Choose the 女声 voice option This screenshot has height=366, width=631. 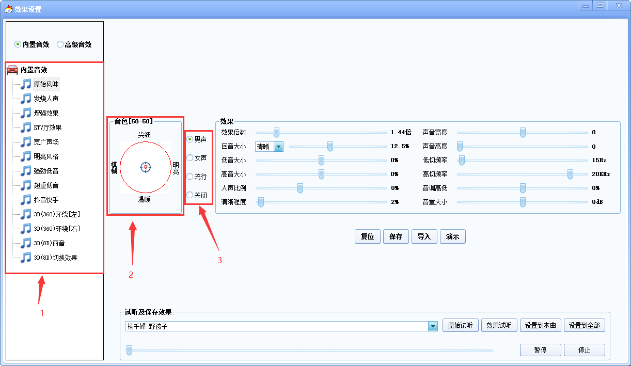tap(190, 158)
